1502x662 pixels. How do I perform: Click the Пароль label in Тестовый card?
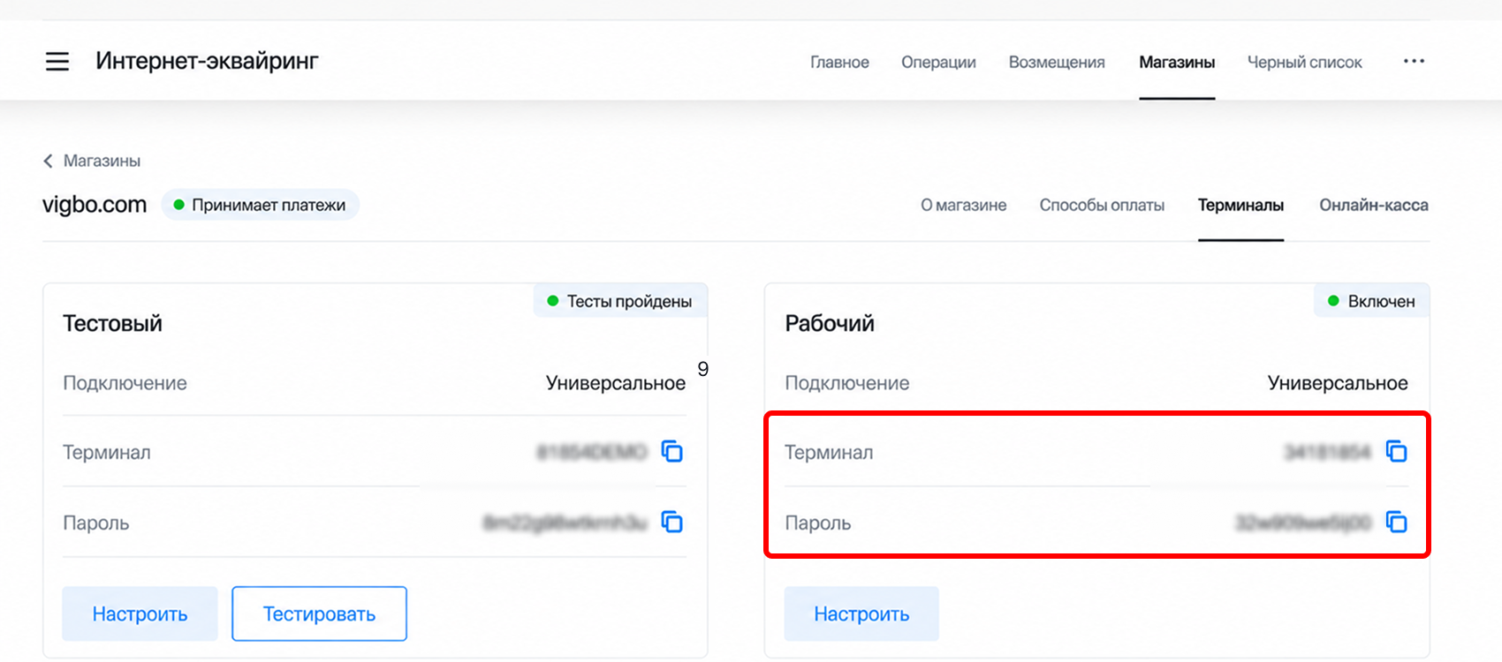[95, 523]
